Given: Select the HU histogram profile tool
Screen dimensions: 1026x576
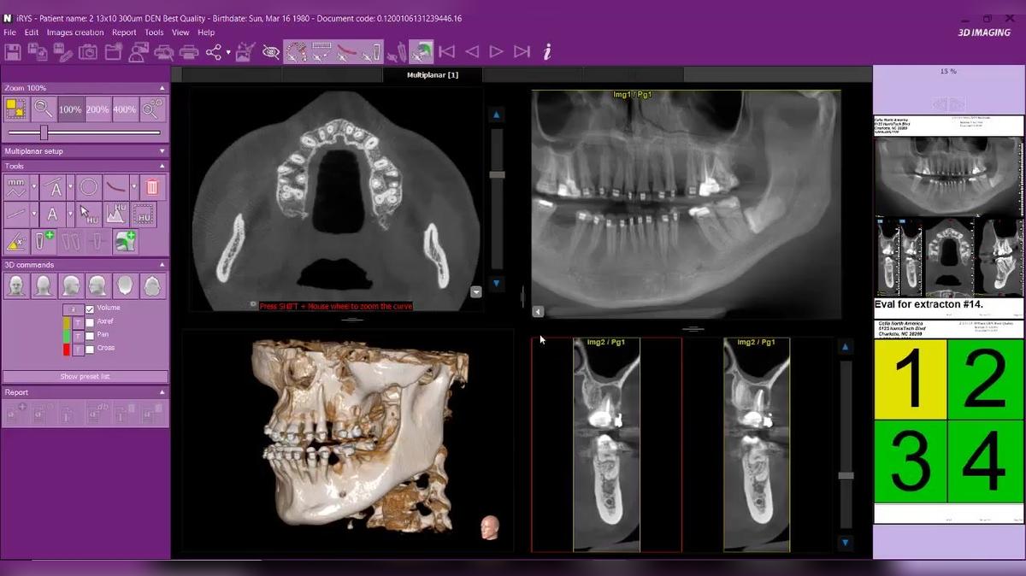Looking at the screenshot, I should pos(115,215).
